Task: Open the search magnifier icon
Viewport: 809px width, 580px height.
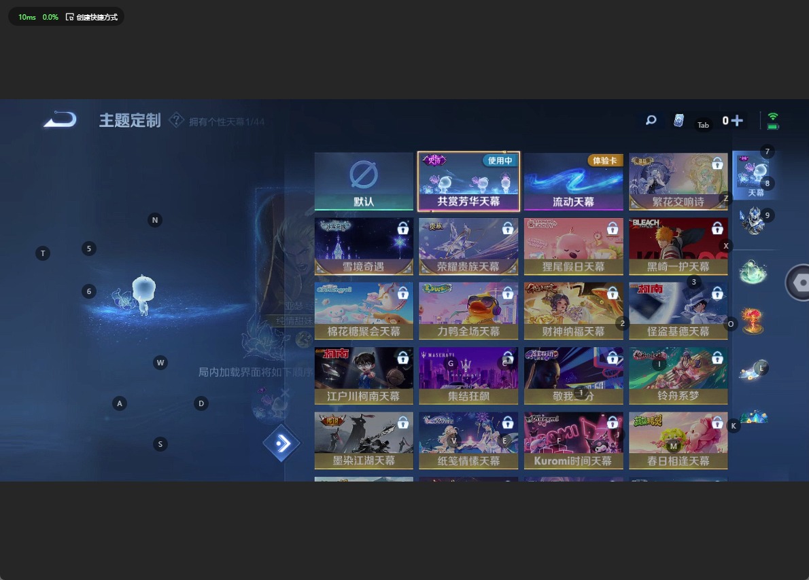Action: tap(651, 120)
